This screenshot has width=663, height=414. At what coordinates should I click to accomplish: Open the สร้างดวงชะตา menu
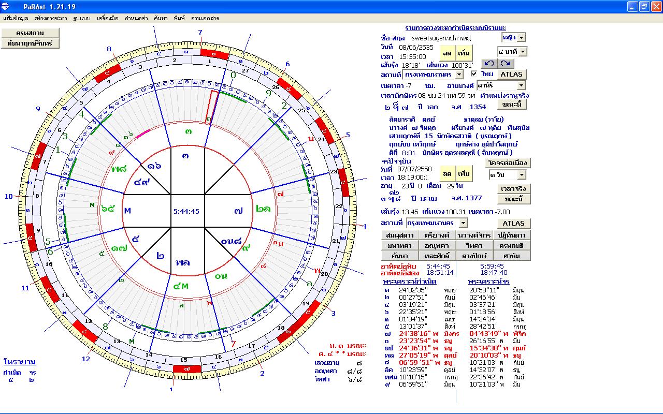(51, 18)
